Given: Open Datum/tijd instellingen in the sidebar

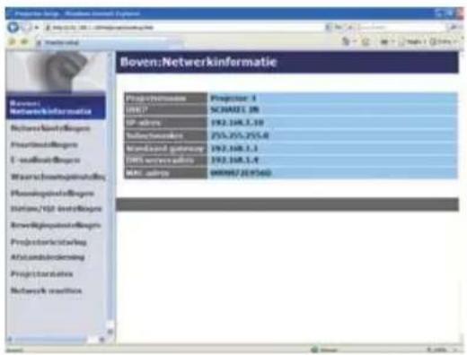Looking at the screenshot, I should (57, 209).
